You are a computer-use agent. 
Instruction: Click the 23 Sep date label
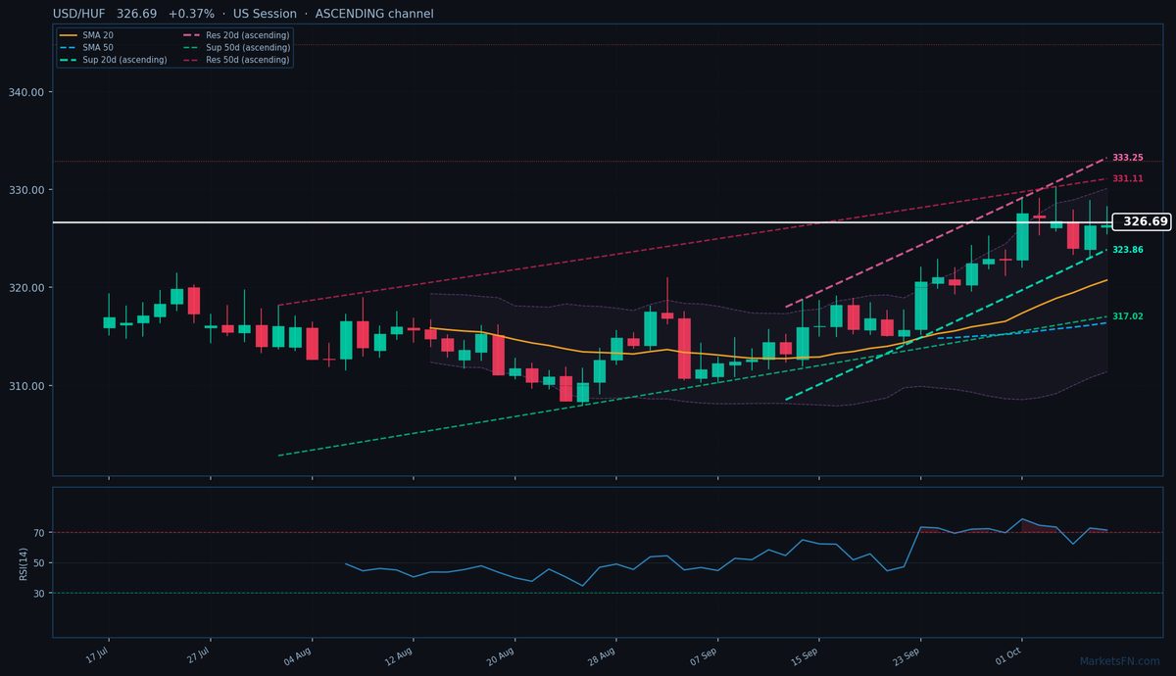tap(906, 655)
